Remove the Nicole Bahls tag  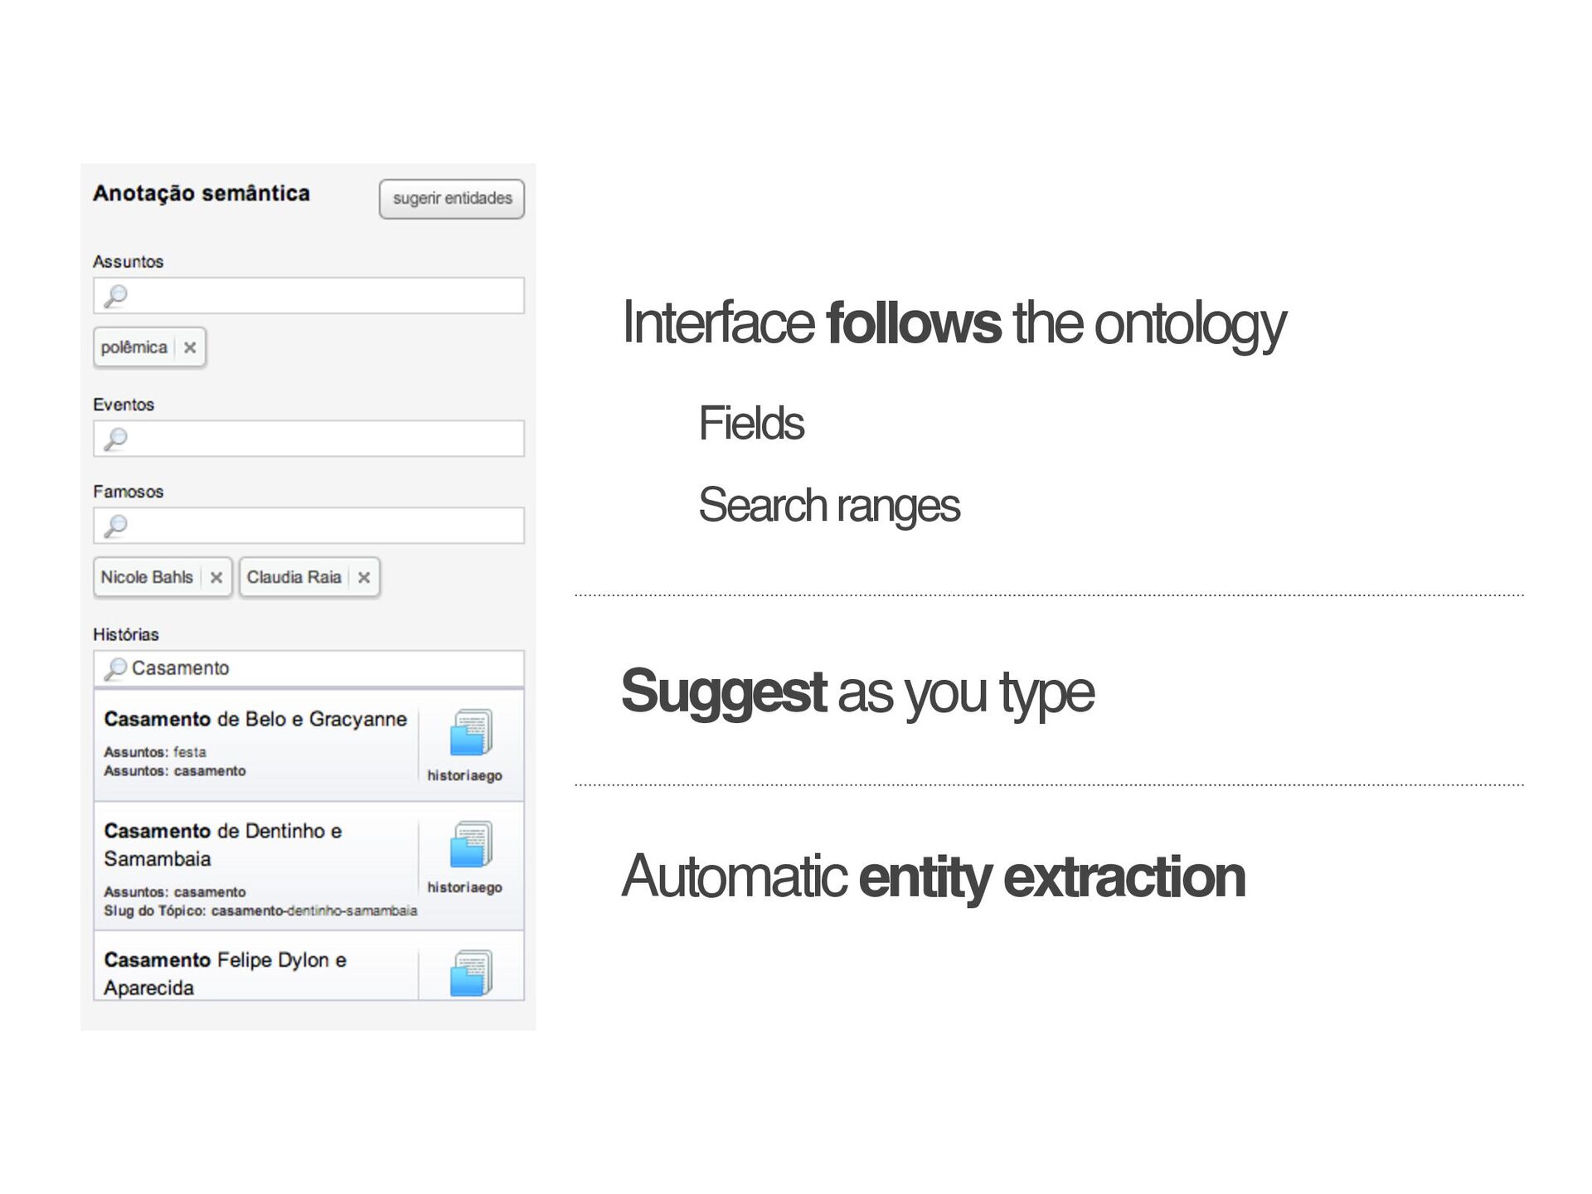[x=216, y=578]
